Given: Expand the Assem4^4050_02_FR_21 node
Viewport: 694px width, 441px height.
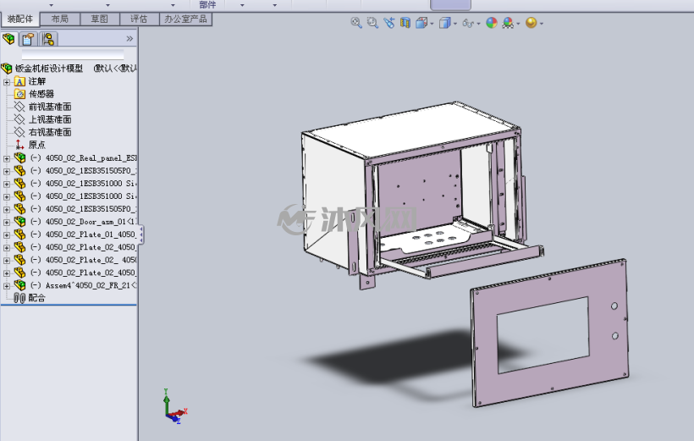Looking at the screenshot, I should pos(7,285).
